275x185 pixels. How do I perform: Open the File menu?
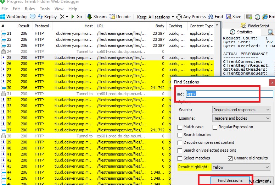pyautogui.click(x=5, y=9)
